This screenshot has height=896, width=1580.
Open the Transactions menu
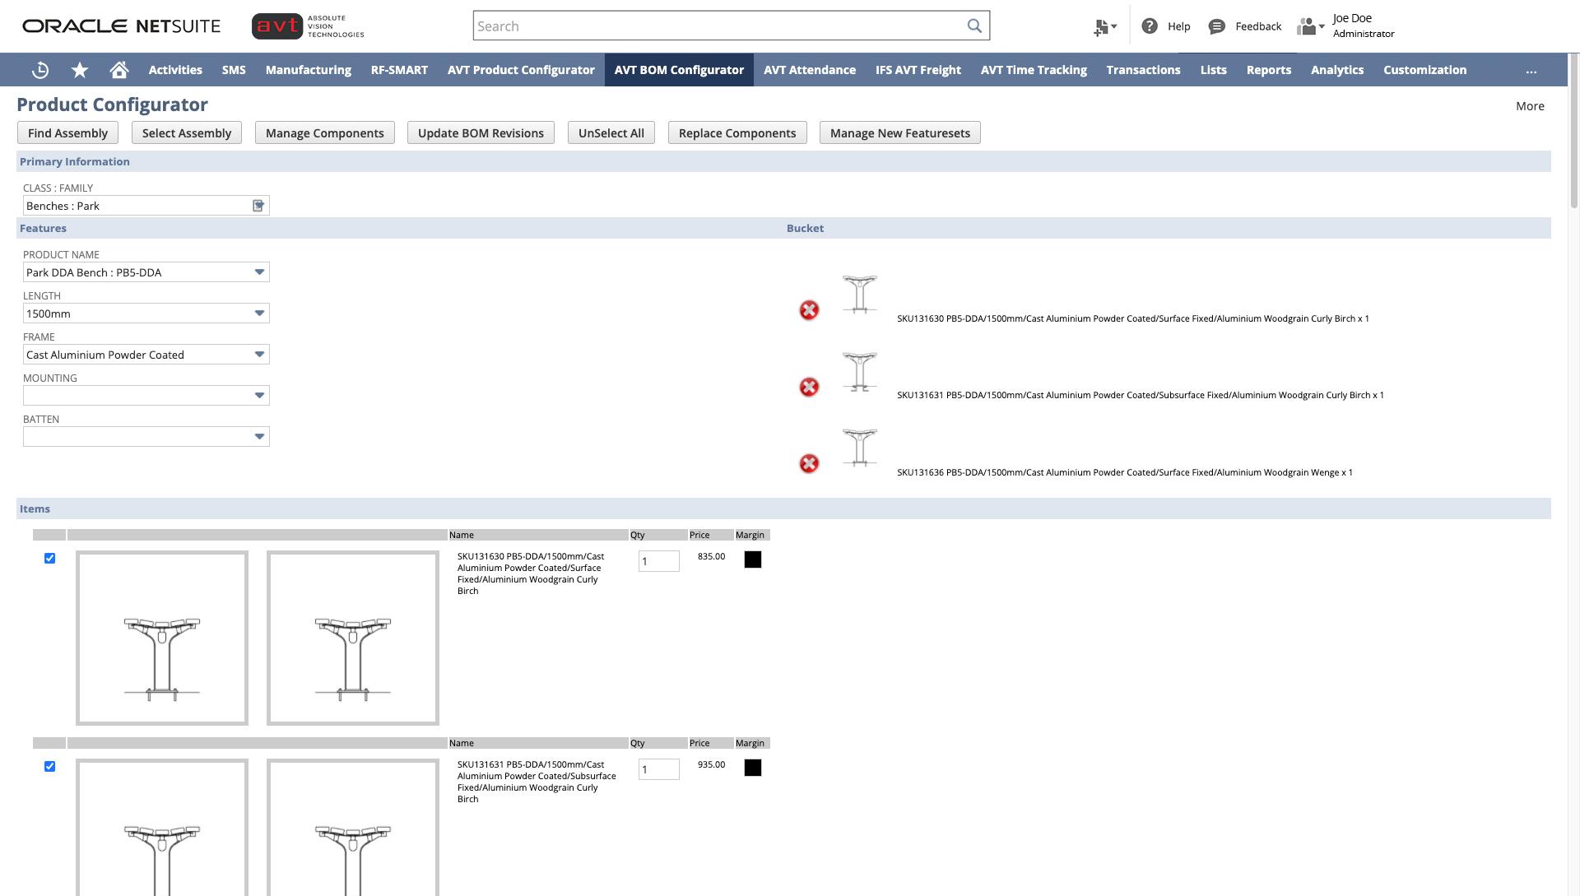click(1143, 71)
